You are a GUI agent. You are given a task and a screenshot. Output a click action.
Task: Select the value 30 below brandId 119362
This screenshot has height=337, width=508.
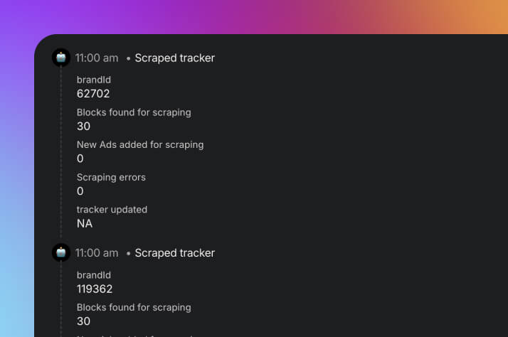(x=84, y=322)
